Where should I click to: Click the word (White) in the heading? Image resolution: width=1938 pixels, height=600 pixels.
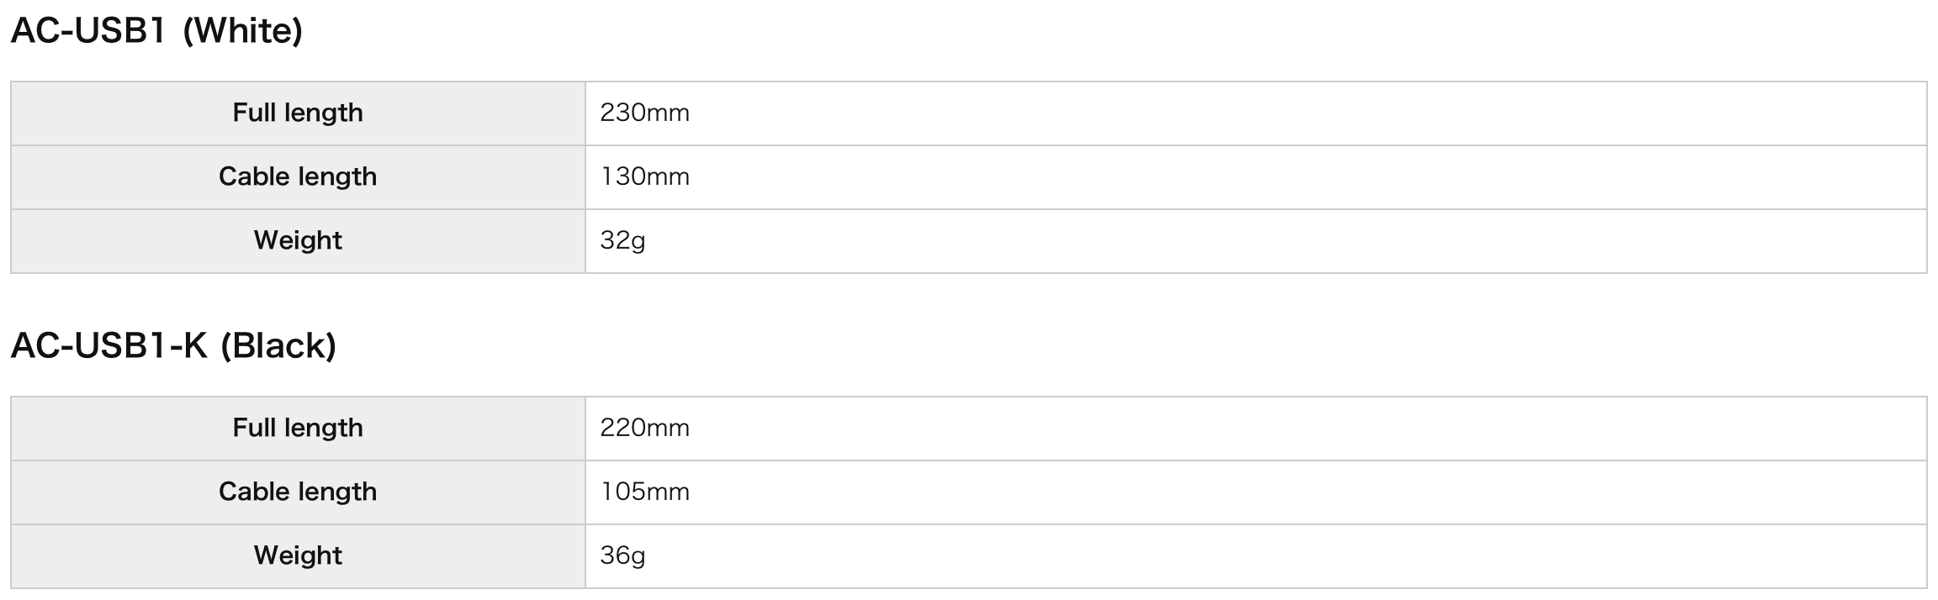point(242,31)
